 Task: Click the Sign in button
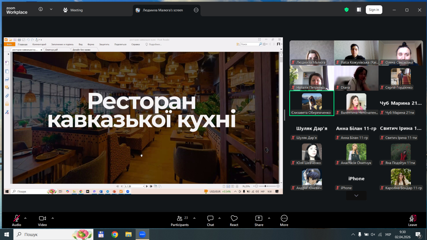click(x=374, y=10)
